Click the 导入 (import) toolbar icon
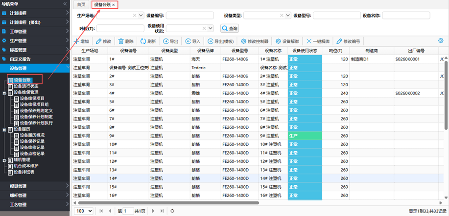 pos(189,41)
